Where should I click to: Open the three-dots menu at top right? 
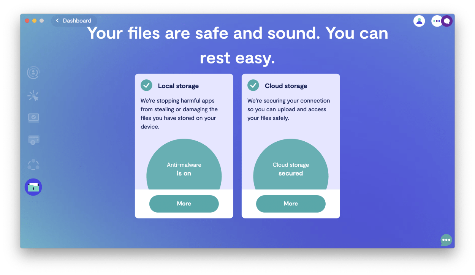437,21
